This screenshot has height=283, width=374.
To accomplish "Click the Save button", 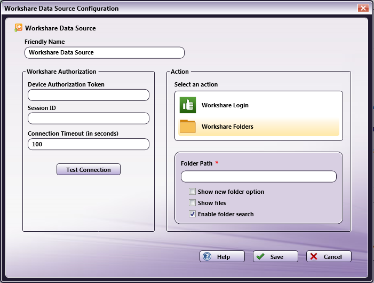I will 275,257.
